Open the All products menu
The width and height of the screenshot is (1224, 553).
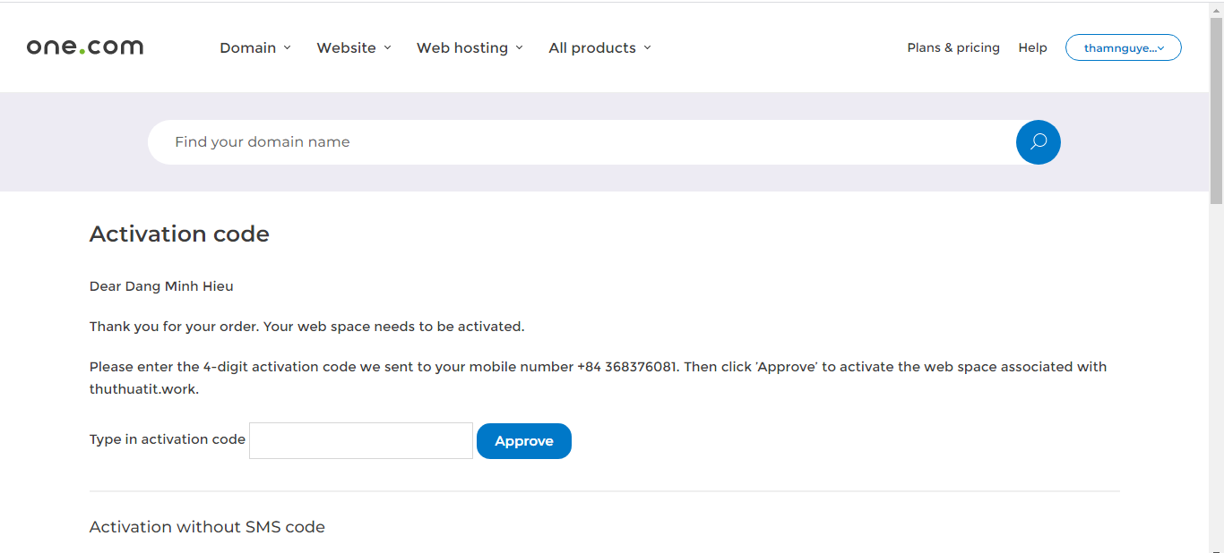coord(592,47)
